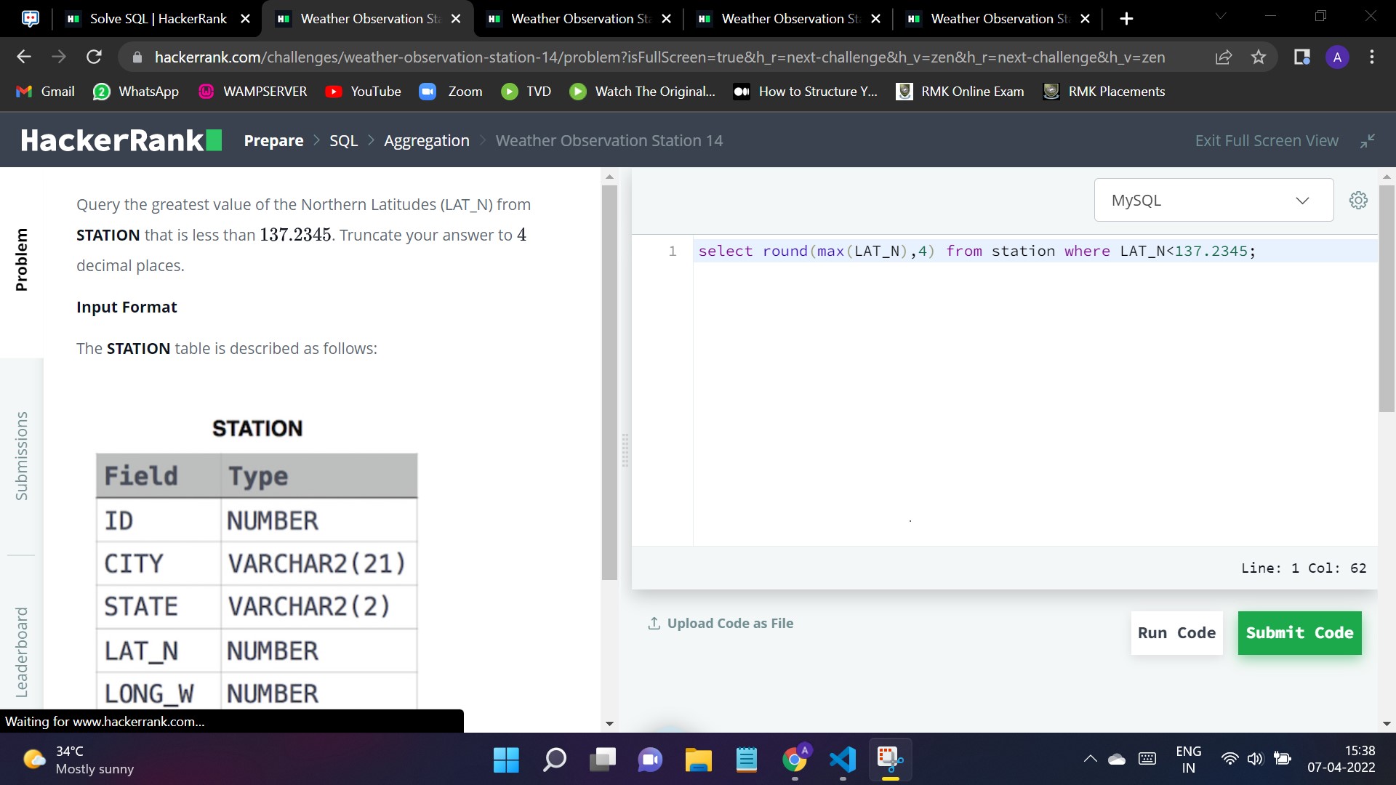Click the ENG IN language indicator
The height and width of the screenshot is (785, 1396).
point(1188,760)
